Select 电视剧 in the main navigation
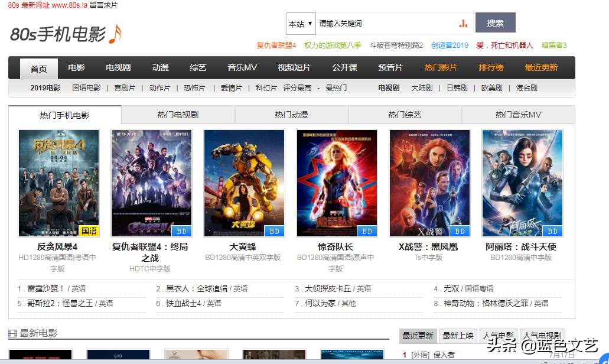This screenshot has width=609, height=364. coord(118,67)
